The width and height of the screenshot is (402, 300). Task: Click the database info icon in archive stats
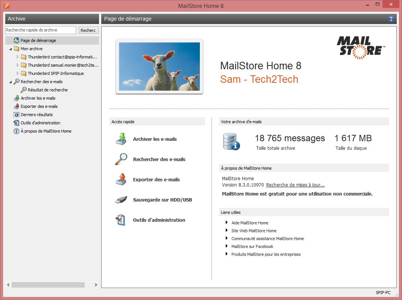231,141
